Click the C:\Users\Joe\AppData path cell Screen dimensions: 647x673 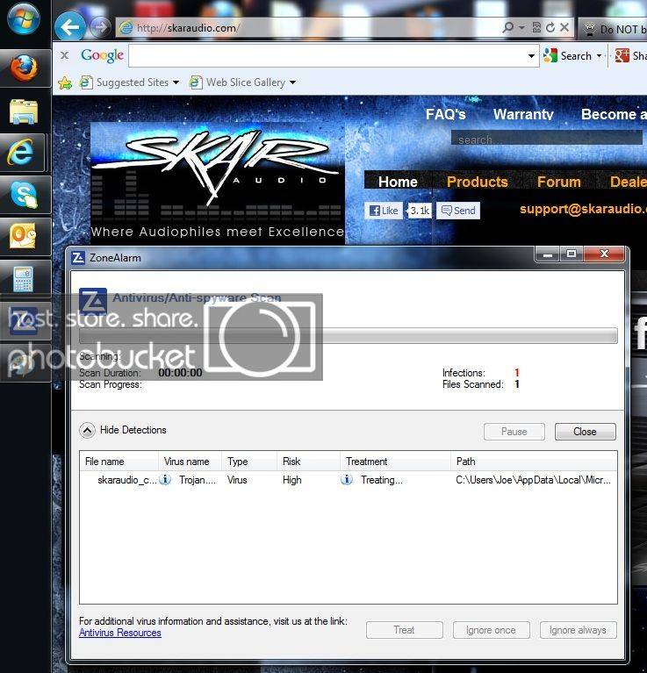pos(533,480)
